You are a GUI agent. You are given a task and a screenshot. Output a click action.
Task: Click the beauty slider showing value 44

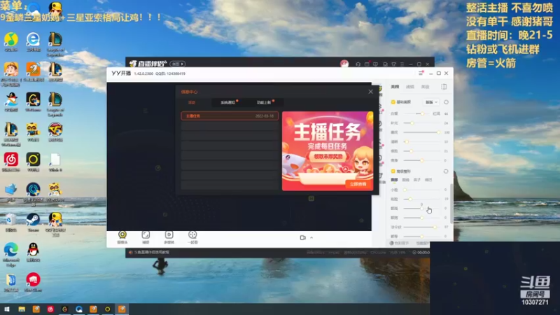(x=417, y=113)
